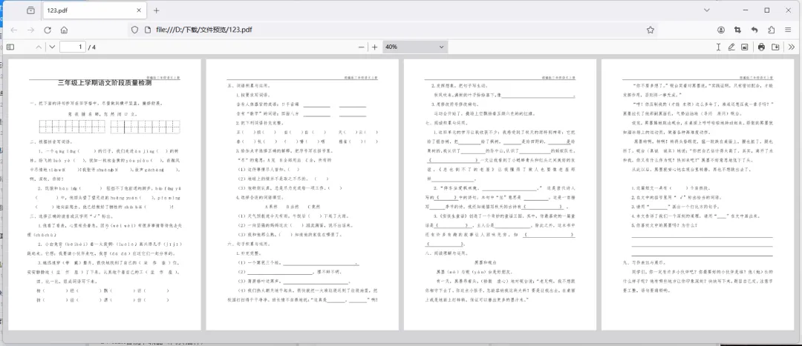Click the tracking protection shield icon
Screen dimensions: 802x346
tap(134, 30)
